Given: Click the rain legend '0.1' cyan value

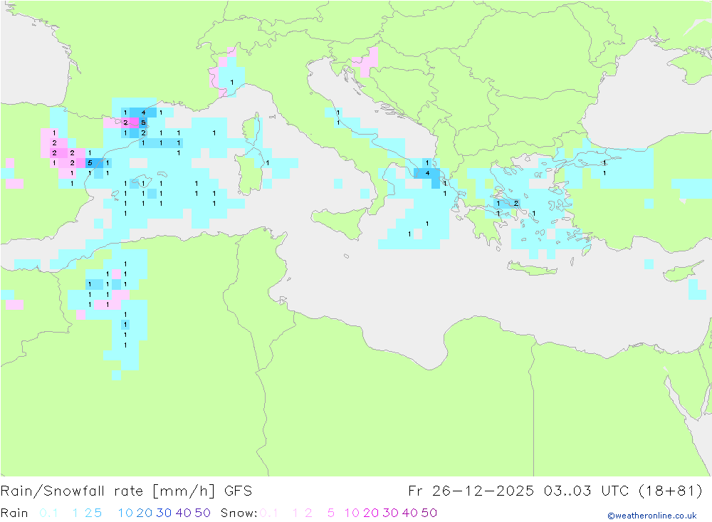Looking at the screenshot, I should click(x=48, y=513).
